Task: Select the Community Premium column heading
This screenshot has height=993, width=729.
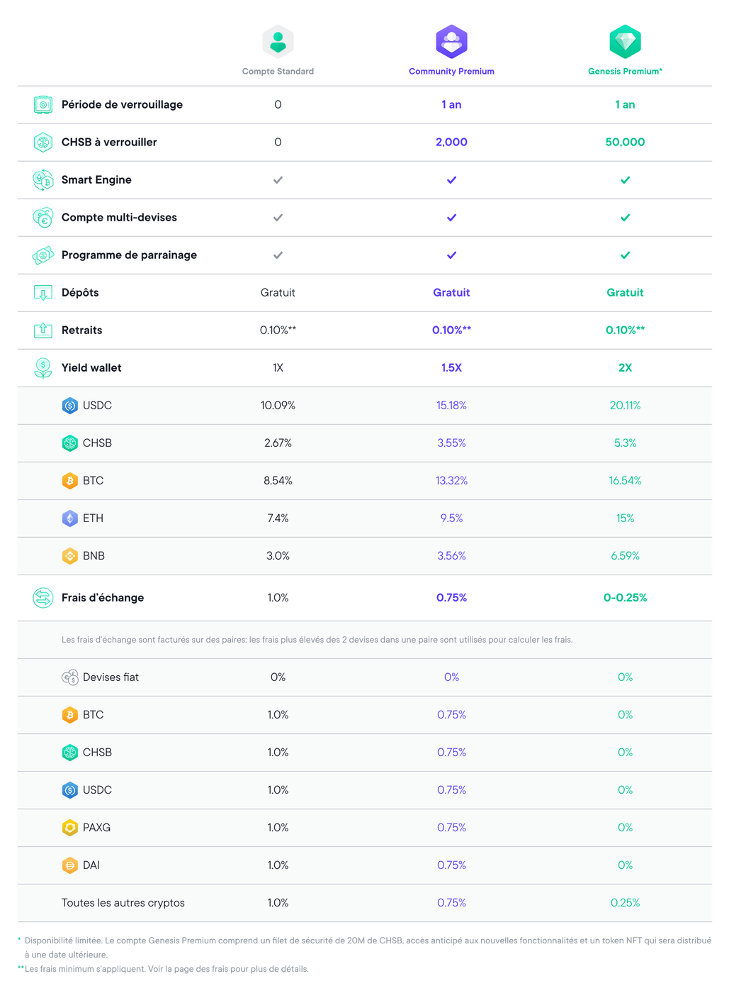Action: tap(451, 72)
